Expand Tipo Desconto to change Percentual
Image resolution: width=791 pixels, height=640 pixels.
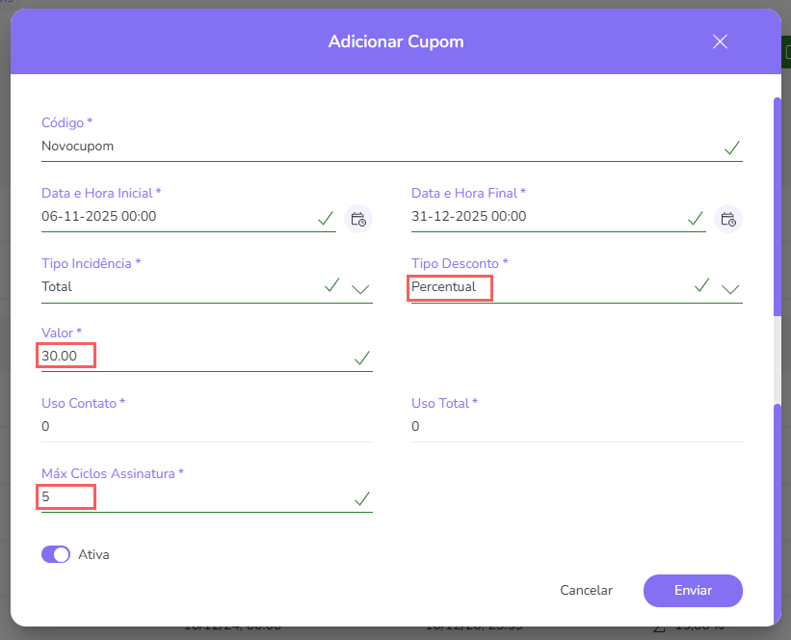pyautogui.click(x=731, y=288)
